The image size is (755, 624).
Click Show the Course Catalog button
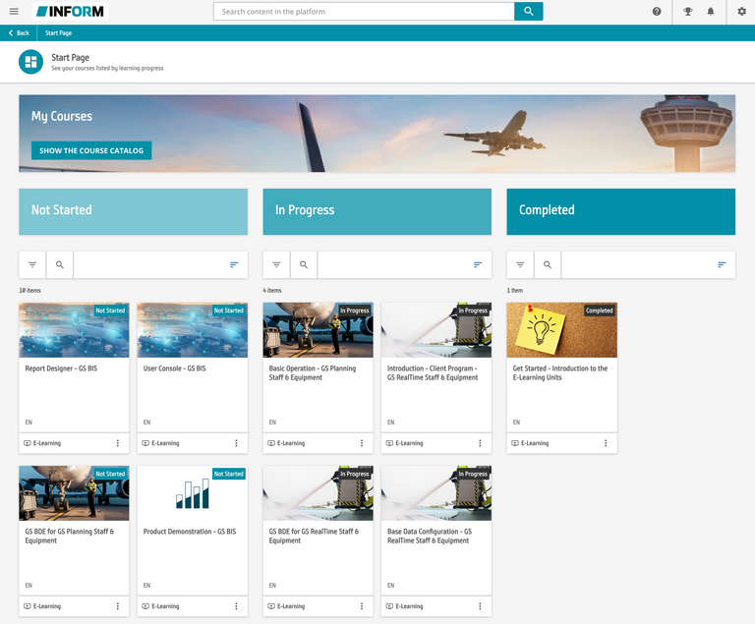(91, 150)
